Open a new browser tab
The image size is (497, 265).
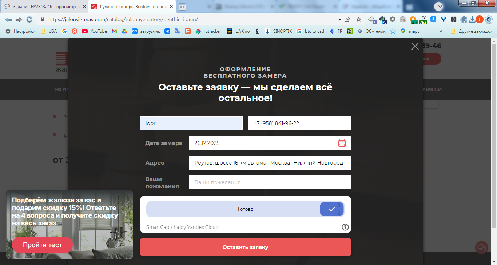tap(182, 7)
